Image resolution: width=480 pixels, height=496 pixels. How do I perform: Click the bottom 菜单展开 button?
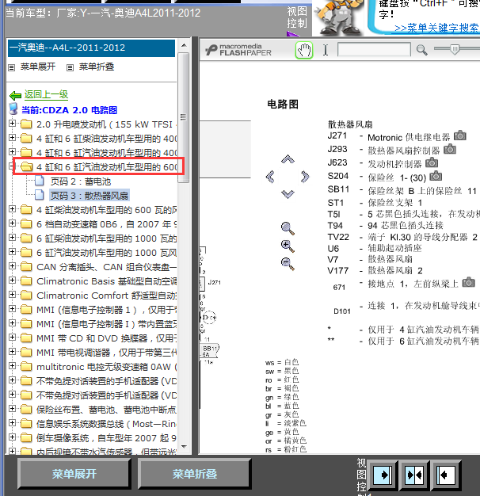pyautogui.click(x=74, y=474)
